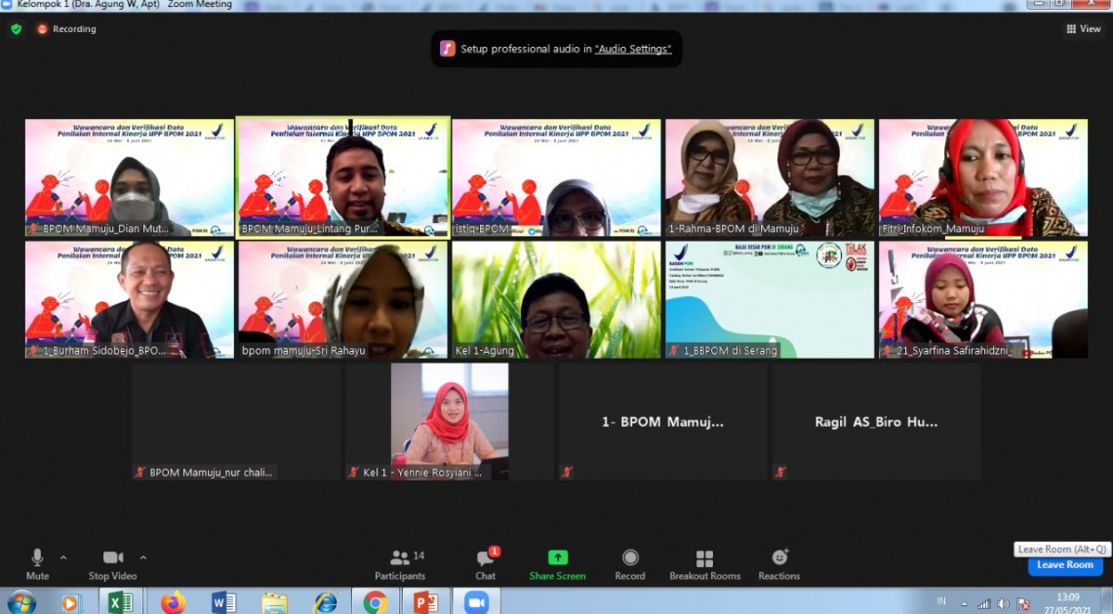This screenshot has width=1113, height=614.
Task: Select 21_Syarfina Safirahidzni video tile
Action: (x=983, y=299)
